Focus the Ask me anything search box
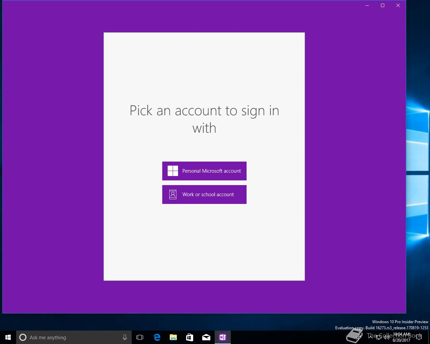The width and height of the screenshot is (430, 344). pos(74,337)
